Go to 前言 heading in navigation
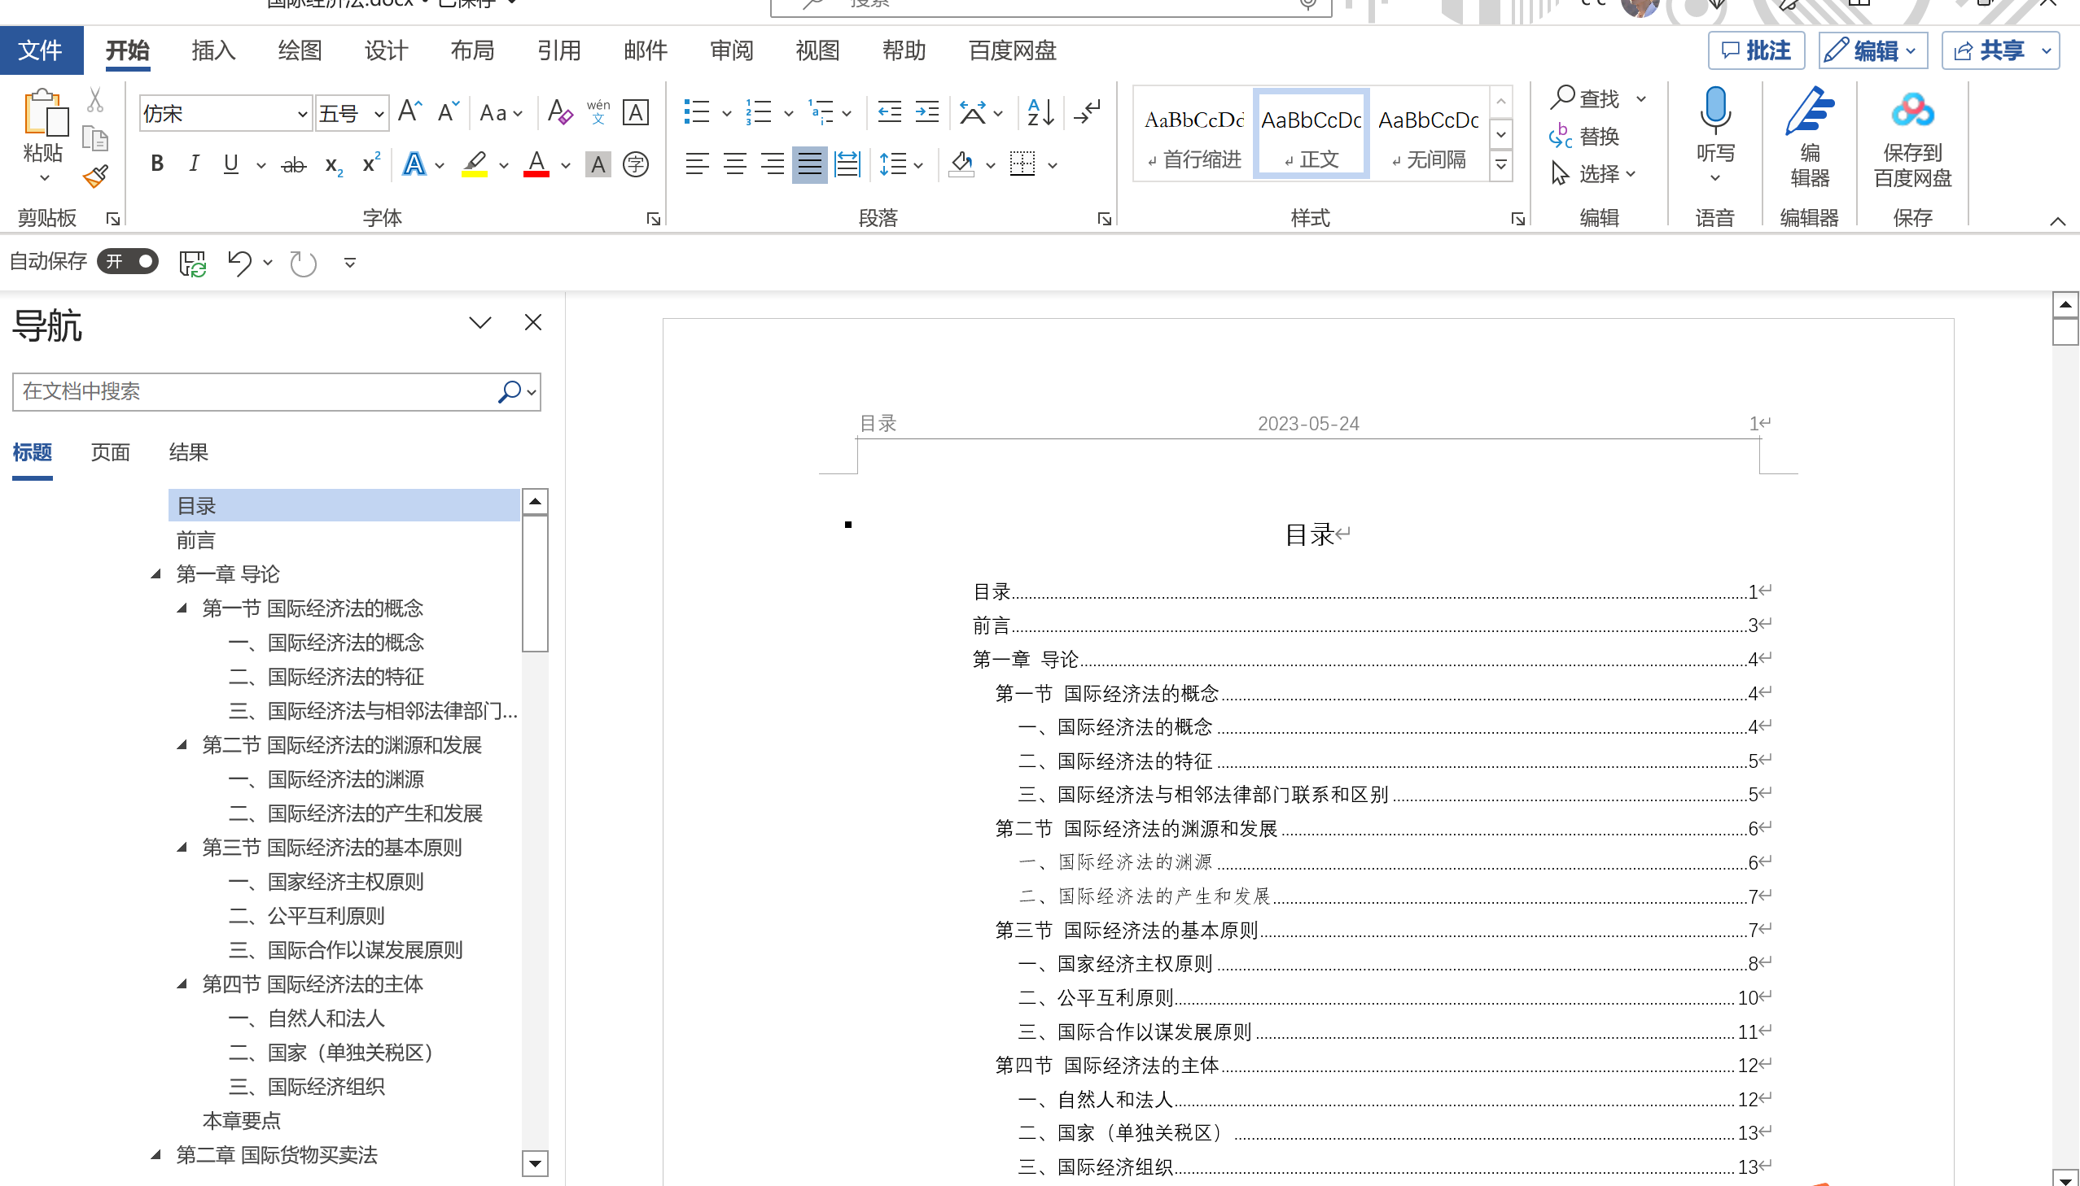This screenshot has height=1186, width=2080. [x=196, y=540]
